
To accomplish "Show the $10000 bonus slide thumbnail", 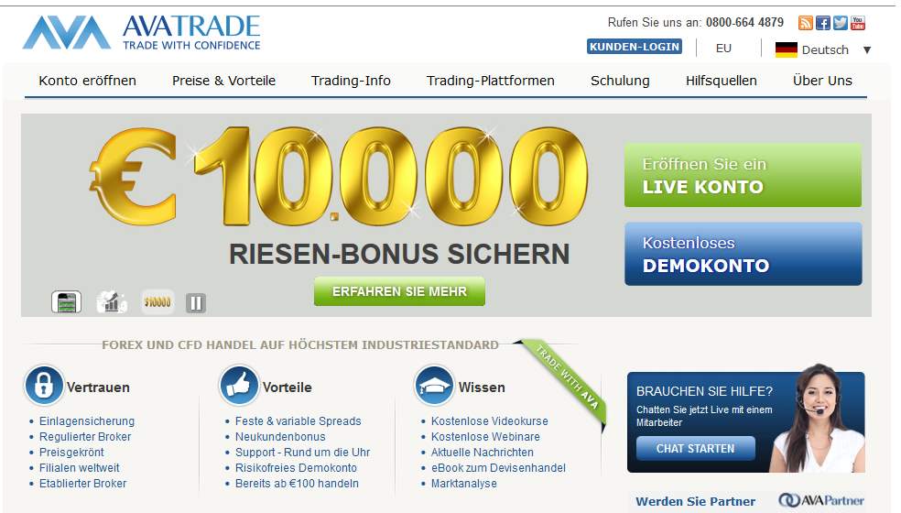I will (x=157, y=302).
